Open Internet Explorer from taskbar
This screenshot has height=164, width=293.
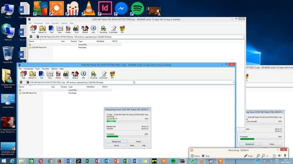[x=12, y=161]
